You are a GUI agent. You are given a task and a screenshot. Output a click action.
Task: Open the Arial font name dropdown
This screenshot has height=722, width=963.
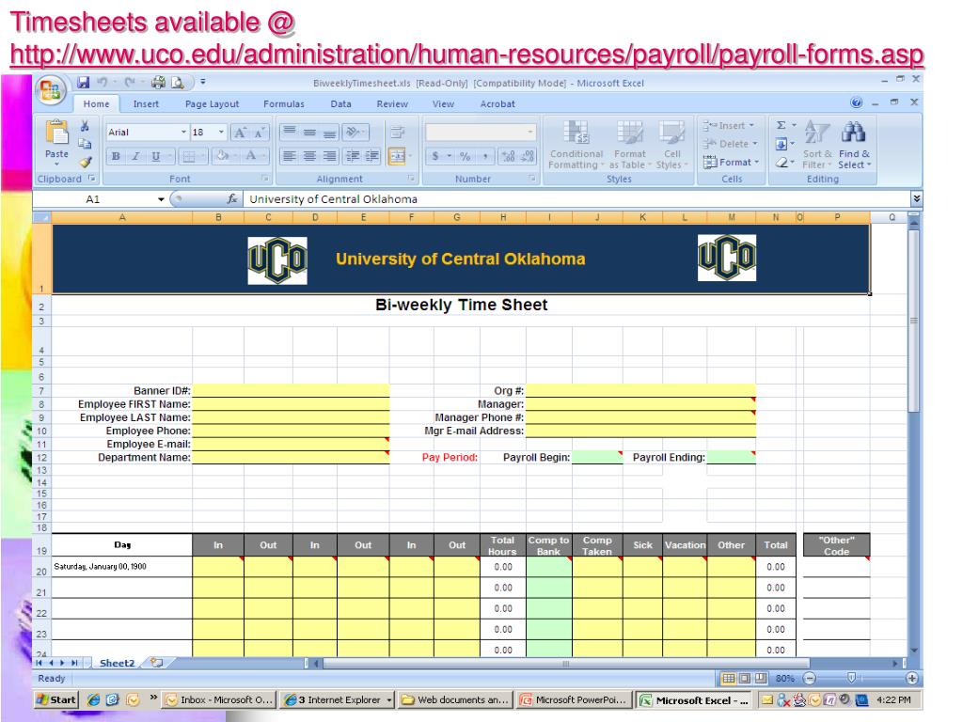click(183, 132)
